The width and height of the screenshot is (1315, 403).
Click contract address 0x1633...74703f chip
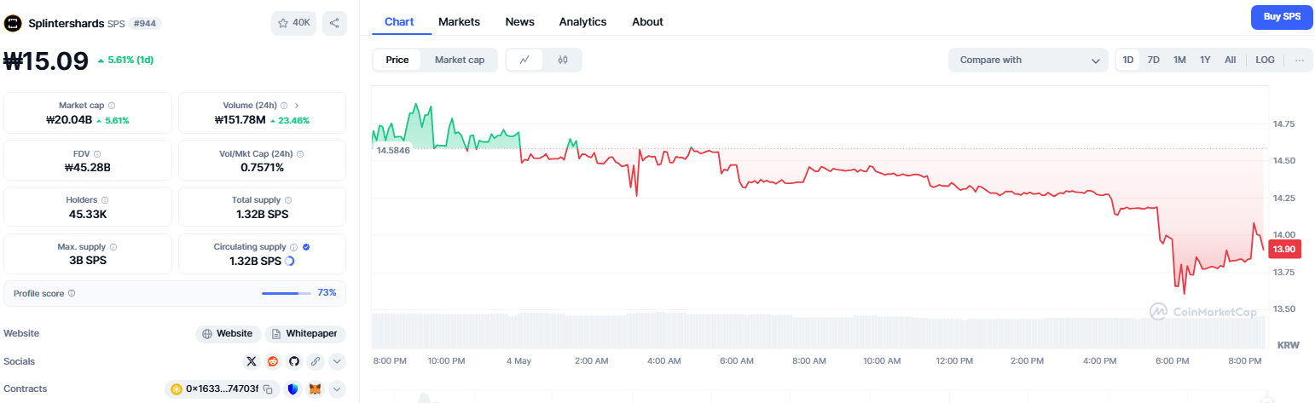[x=222, y=389]
